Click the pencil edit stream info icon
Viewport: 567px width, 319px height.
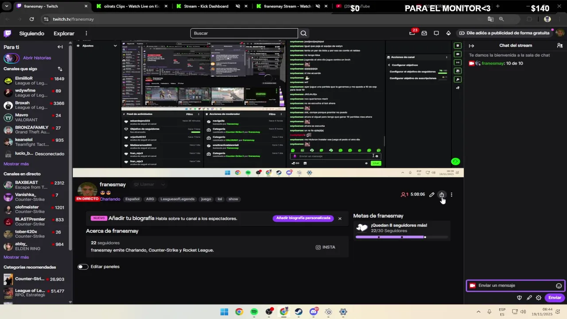pos(431,195)
